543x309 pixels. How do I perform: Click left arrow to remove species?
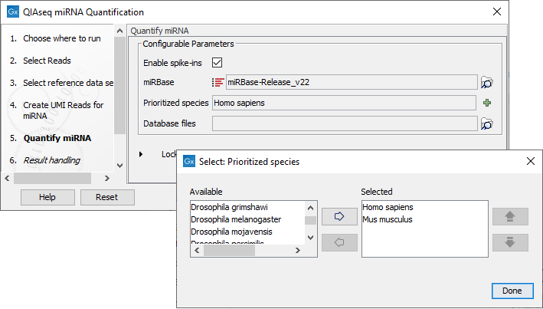pos(333,242)
